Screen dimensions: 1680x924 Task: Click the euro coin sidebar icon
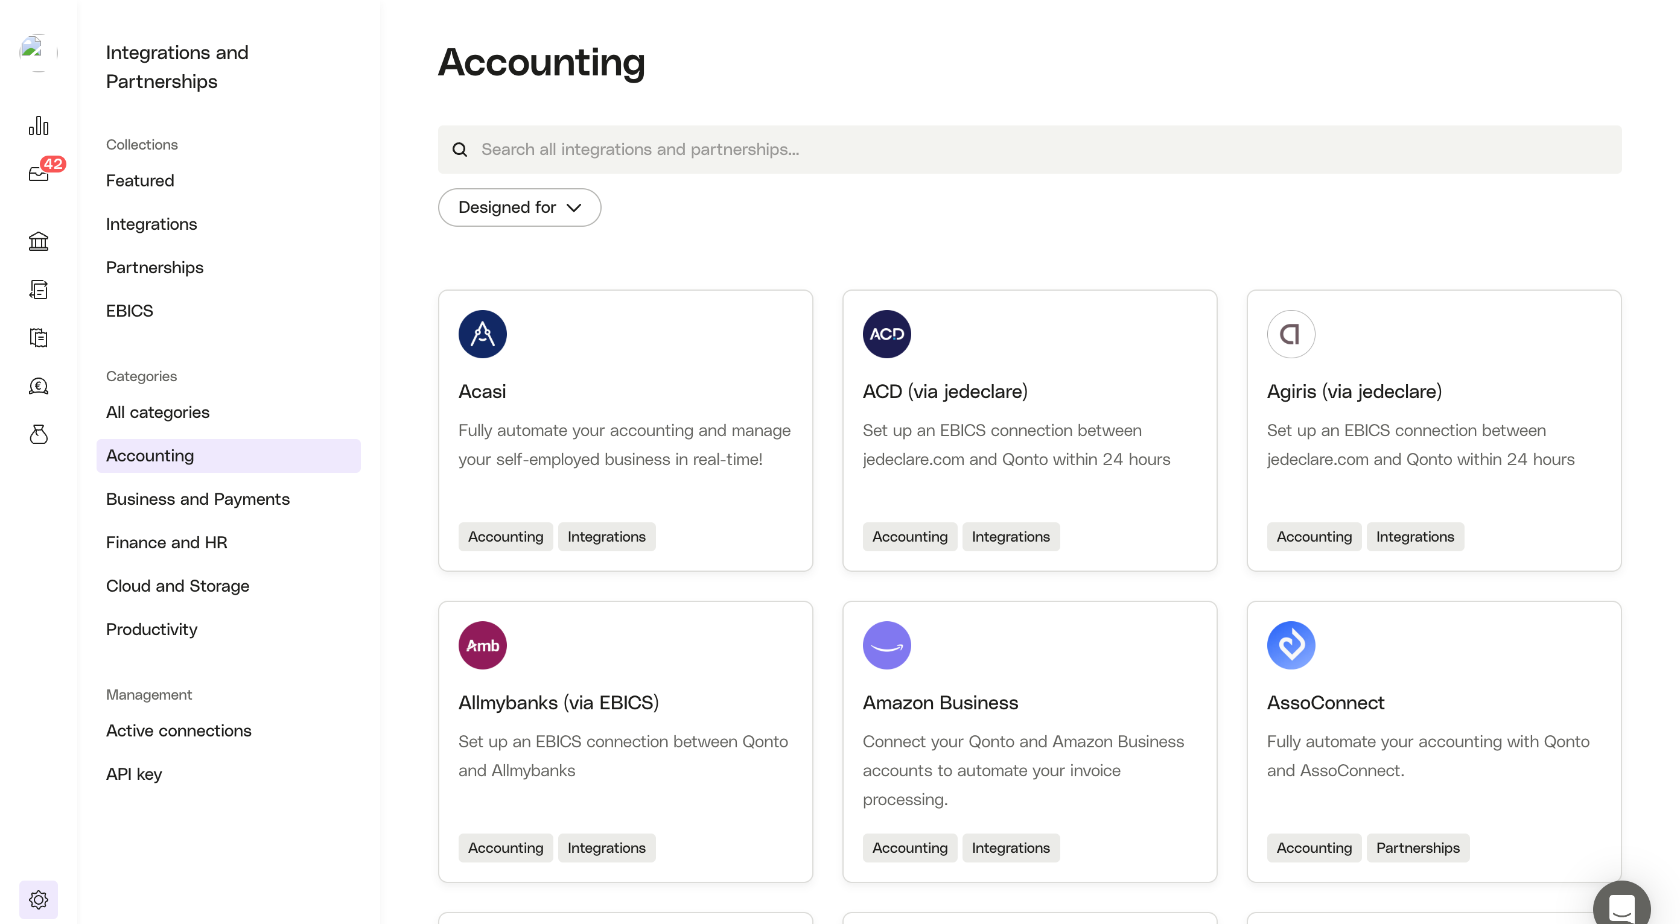[x=39, y=386]
